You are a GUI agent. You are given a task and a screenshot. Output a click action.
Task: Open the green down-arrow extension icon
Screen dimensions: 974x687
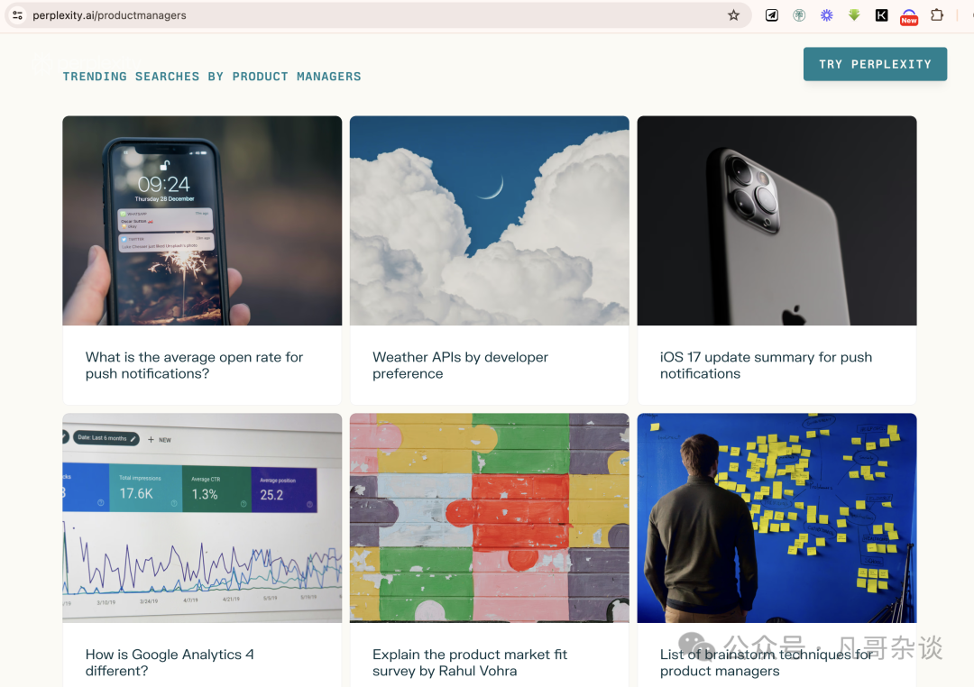[854, 15]
